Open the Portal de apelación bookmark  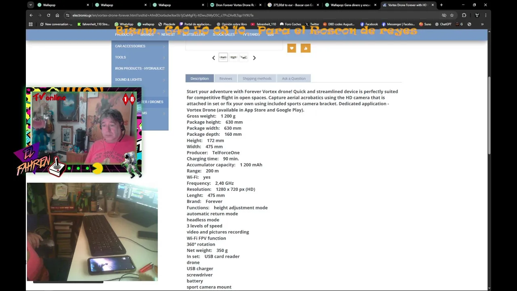pyautogui.click(x=195, y=24)
